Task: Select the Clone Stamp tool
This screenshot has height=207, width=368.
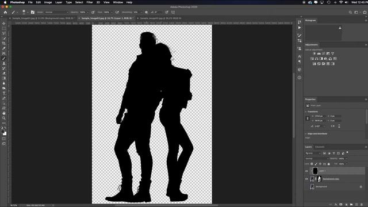Action: pyautogui.click(x=4, y=63)
